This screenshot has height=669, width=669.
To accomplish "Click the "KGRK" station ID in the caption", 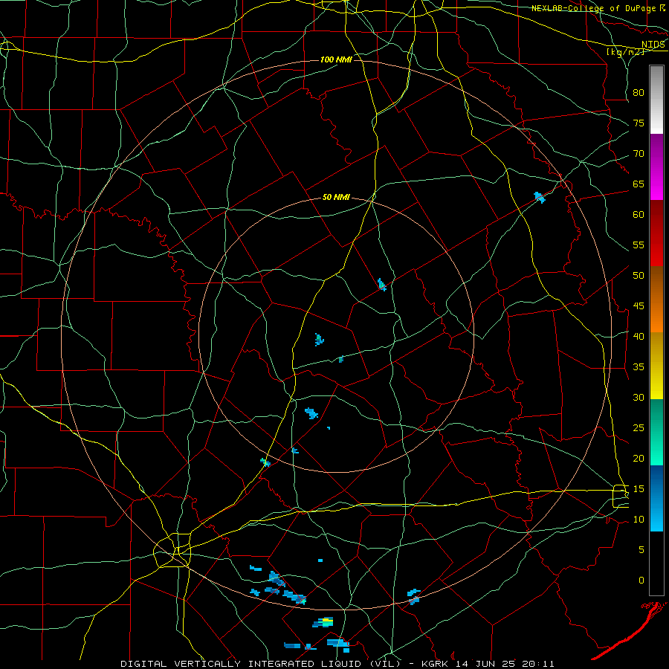I will click(x=436, y=664).
